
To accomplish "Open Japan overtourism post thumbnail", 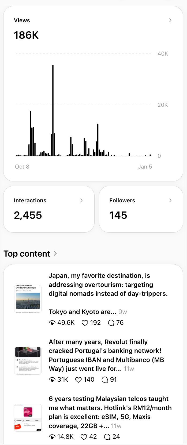I will tap(28, 299).
